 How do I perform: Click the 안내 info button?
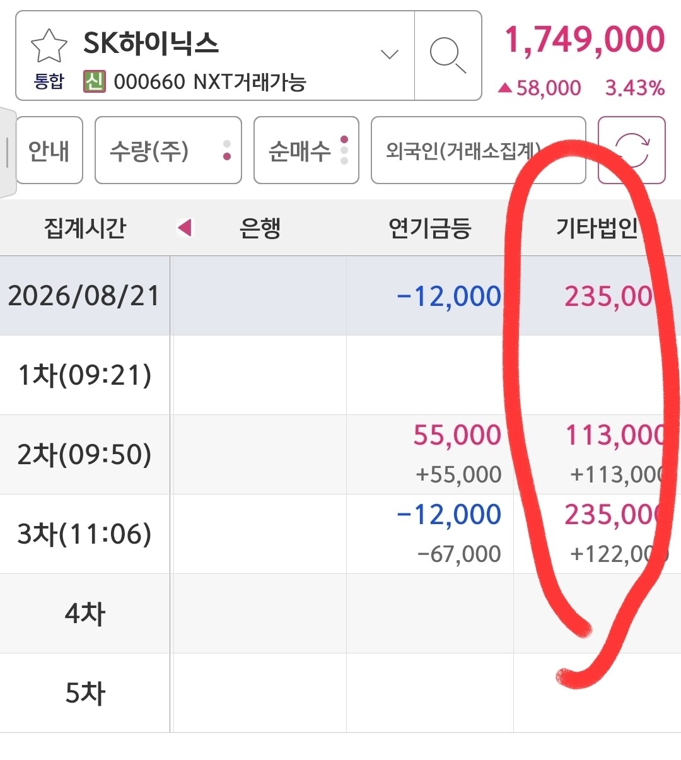click(49, 150)
